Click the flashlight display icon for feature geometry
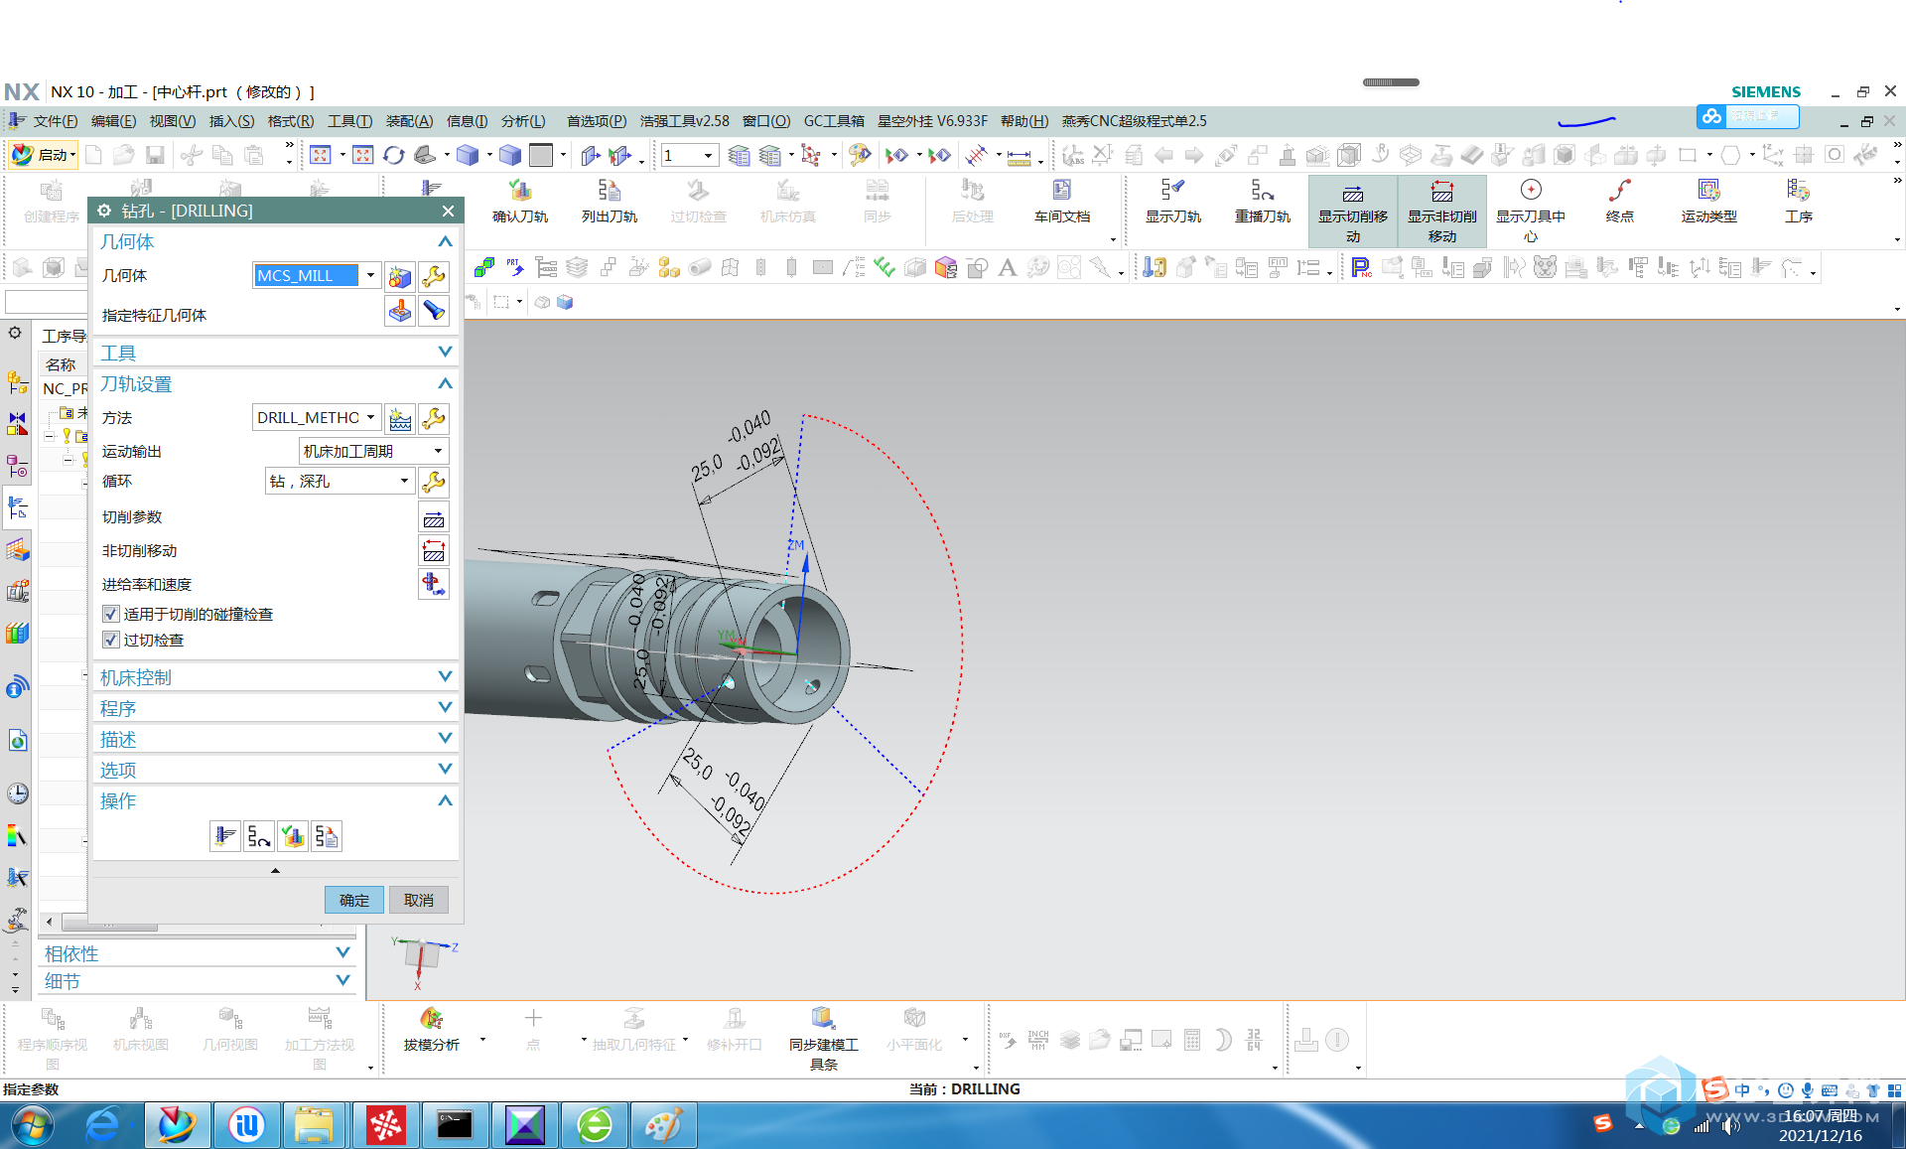 434,311
